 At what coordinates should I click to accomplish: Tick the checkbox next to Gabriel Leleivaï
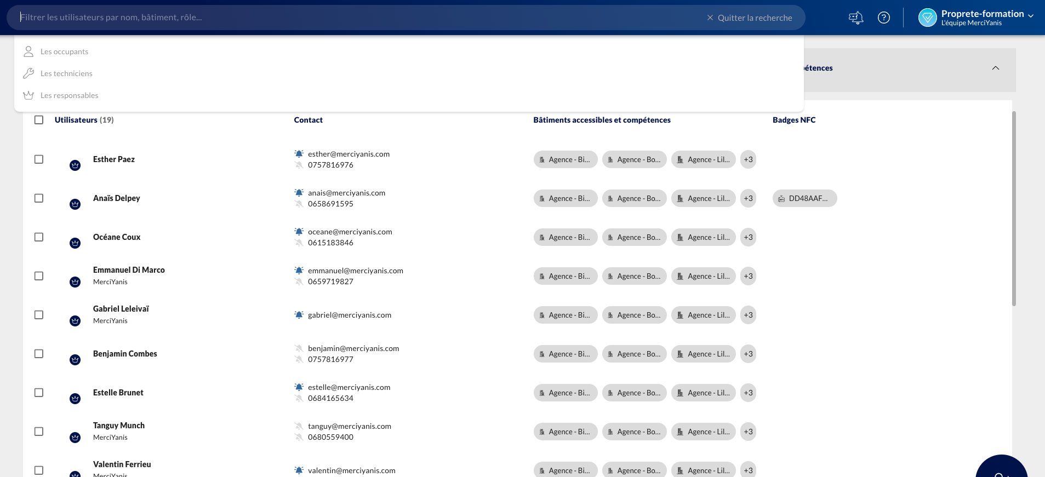click(x=39, y=315)
